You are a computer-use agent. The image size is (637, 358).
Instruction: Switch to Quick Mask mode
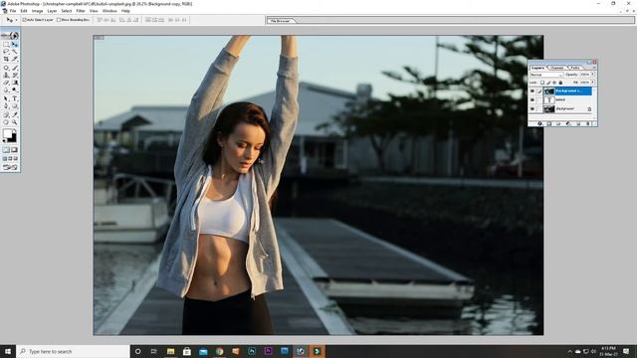tap(15, 150)
